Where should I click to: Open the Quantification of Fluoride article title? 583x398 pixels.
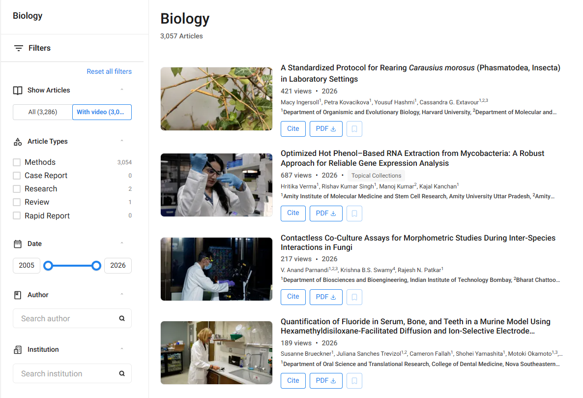[415, 326]
